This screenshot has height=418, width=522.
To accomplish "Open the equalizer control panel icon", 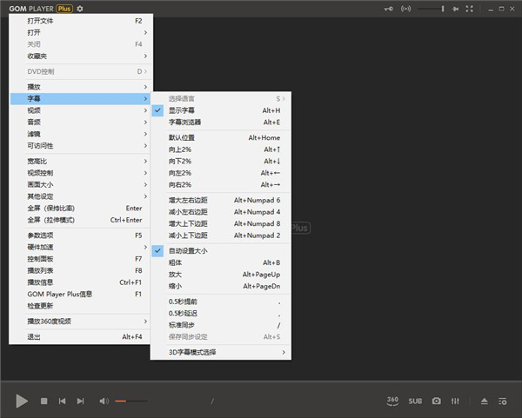I will (x=455, y=401).
